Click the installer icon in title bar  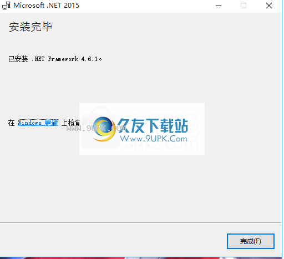point(6,6)
